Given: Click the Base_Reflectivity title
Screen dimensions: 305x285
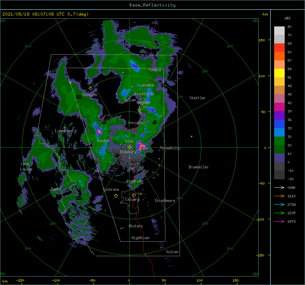Looking at the screenshot, I should 152,5.
